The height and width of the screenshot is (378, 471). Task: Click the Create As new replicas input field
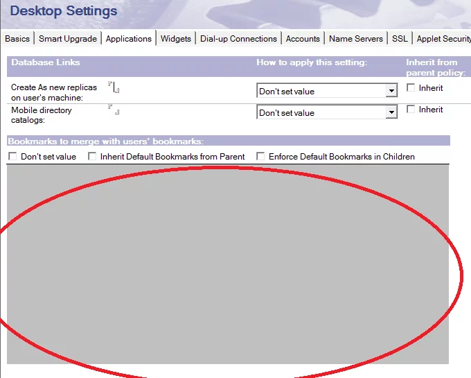point(114,88)
